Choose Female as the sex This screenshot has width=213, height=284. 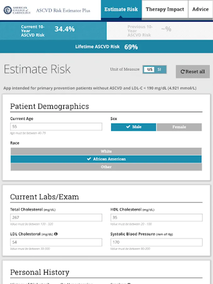[179, 127]
